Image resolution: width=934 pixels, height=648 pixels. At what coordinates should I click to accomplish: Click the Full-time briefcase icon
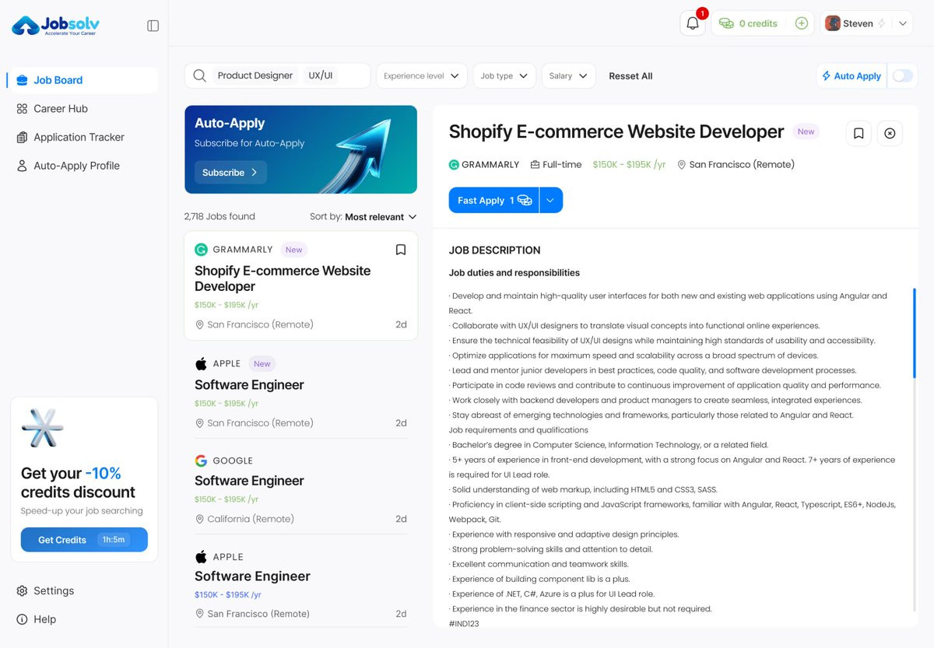point(535,165)
